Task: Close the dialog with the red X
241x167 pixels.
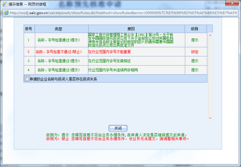Action: coord(232,3)
